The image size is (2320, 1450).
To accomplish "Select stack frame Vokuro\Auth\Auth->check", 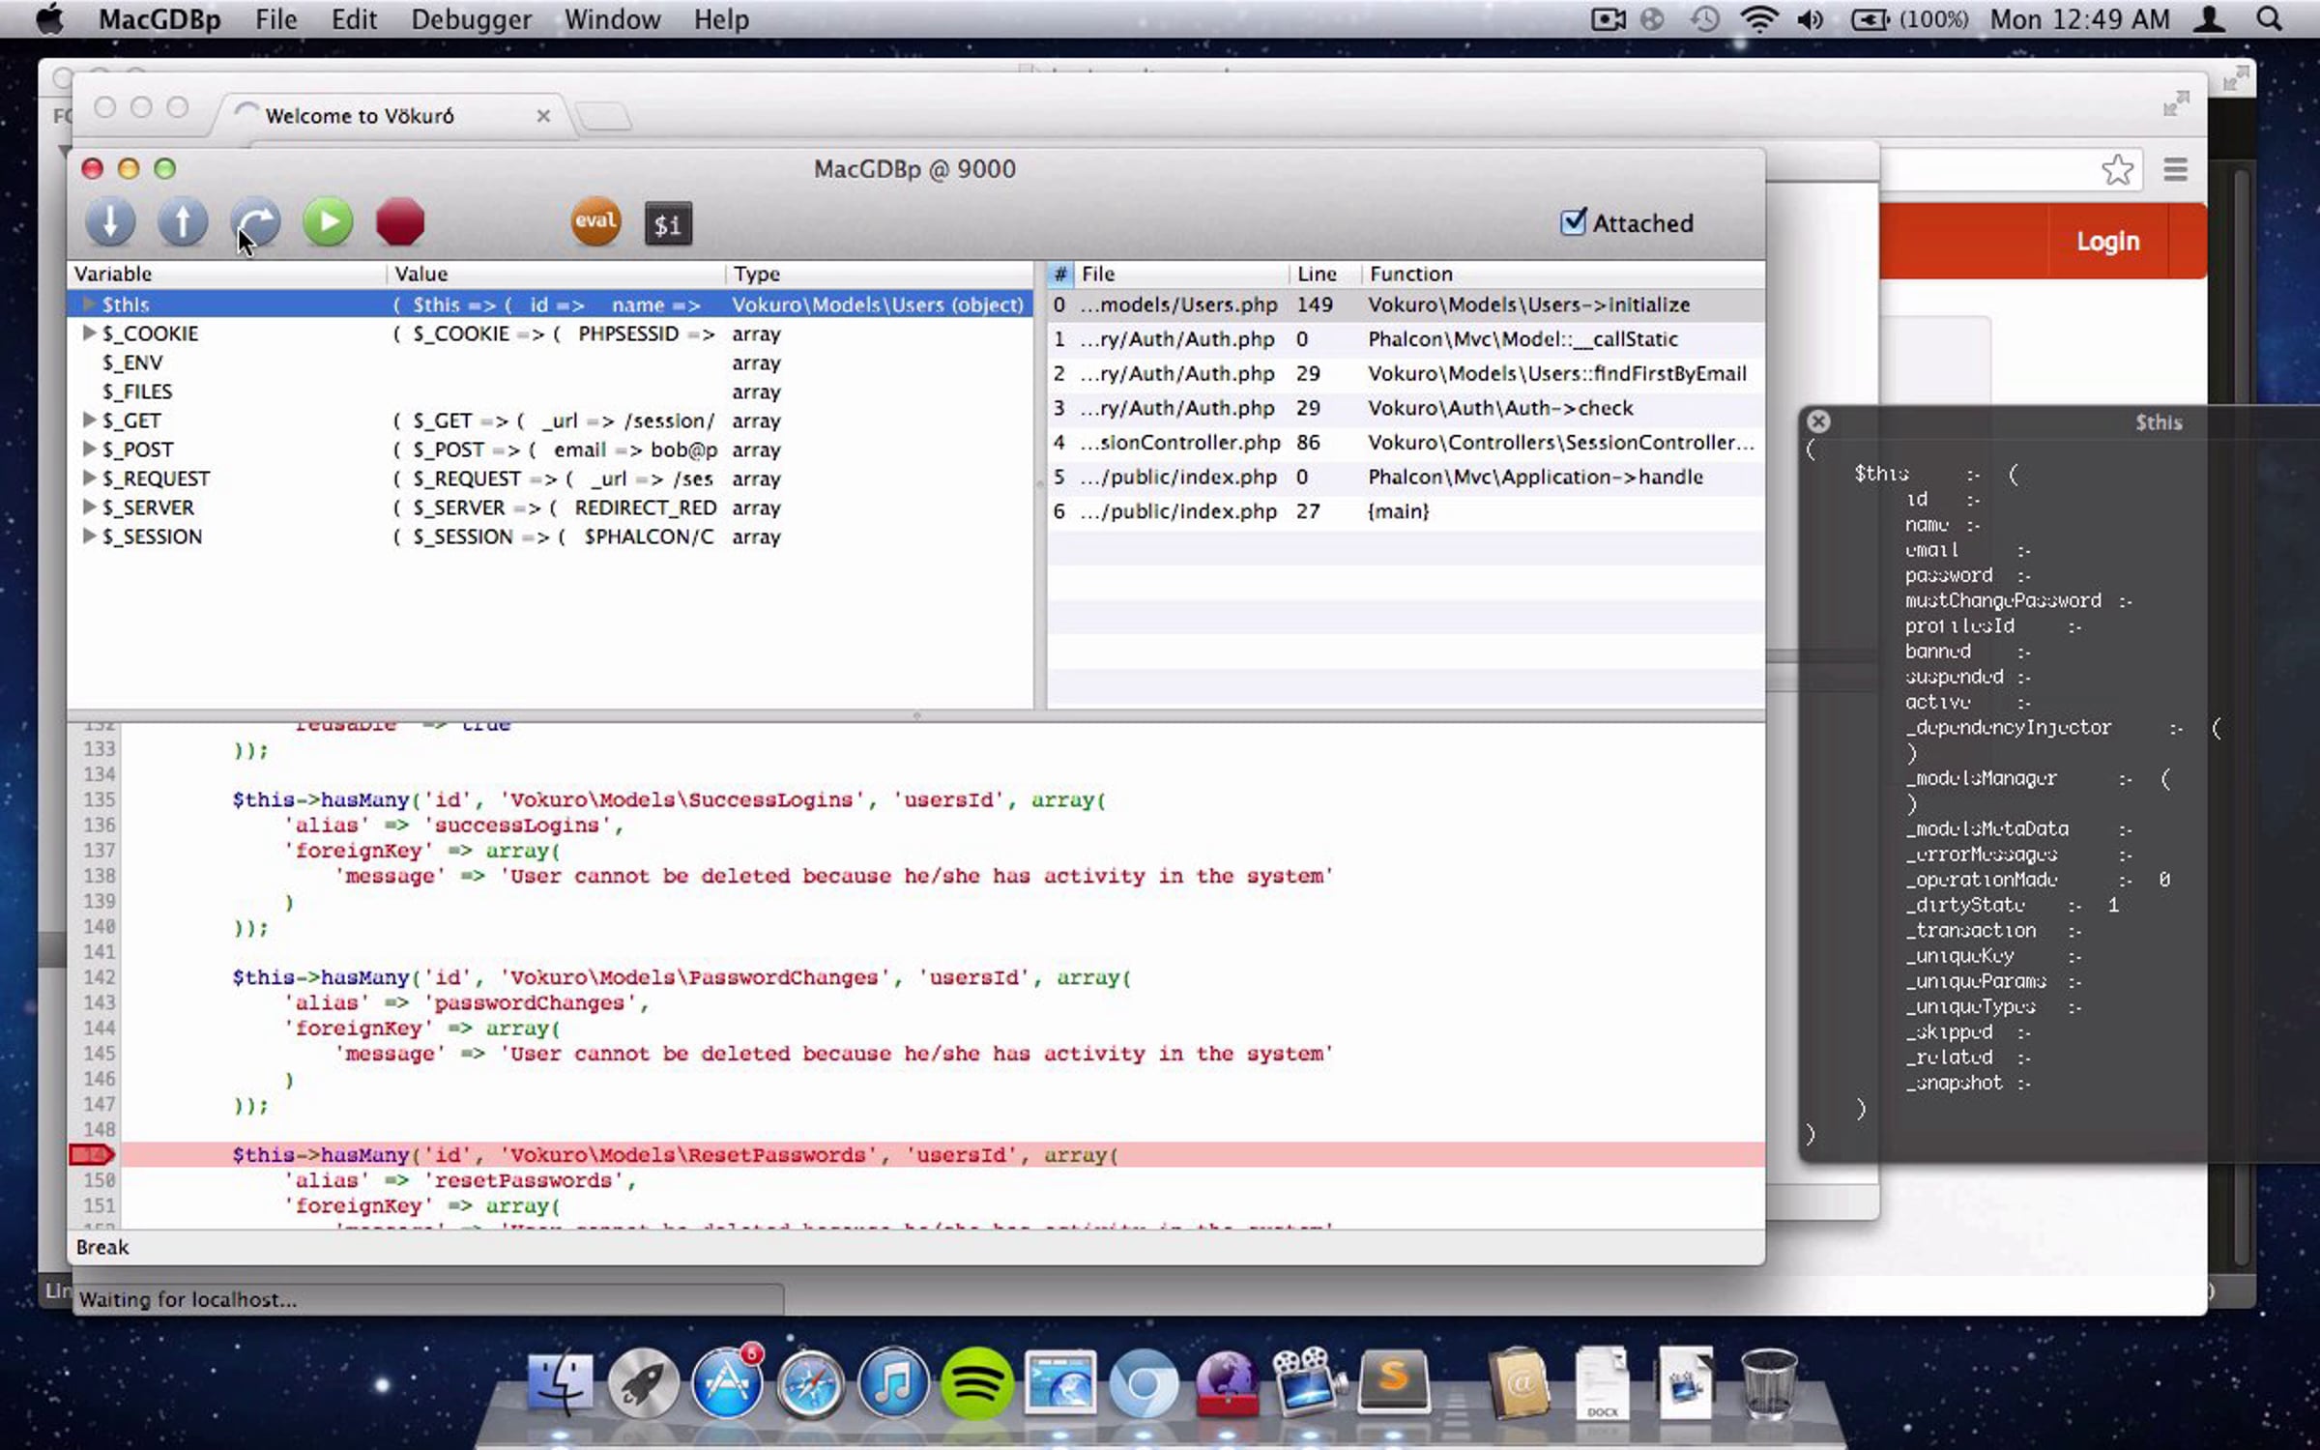I will click(1406, 408).
